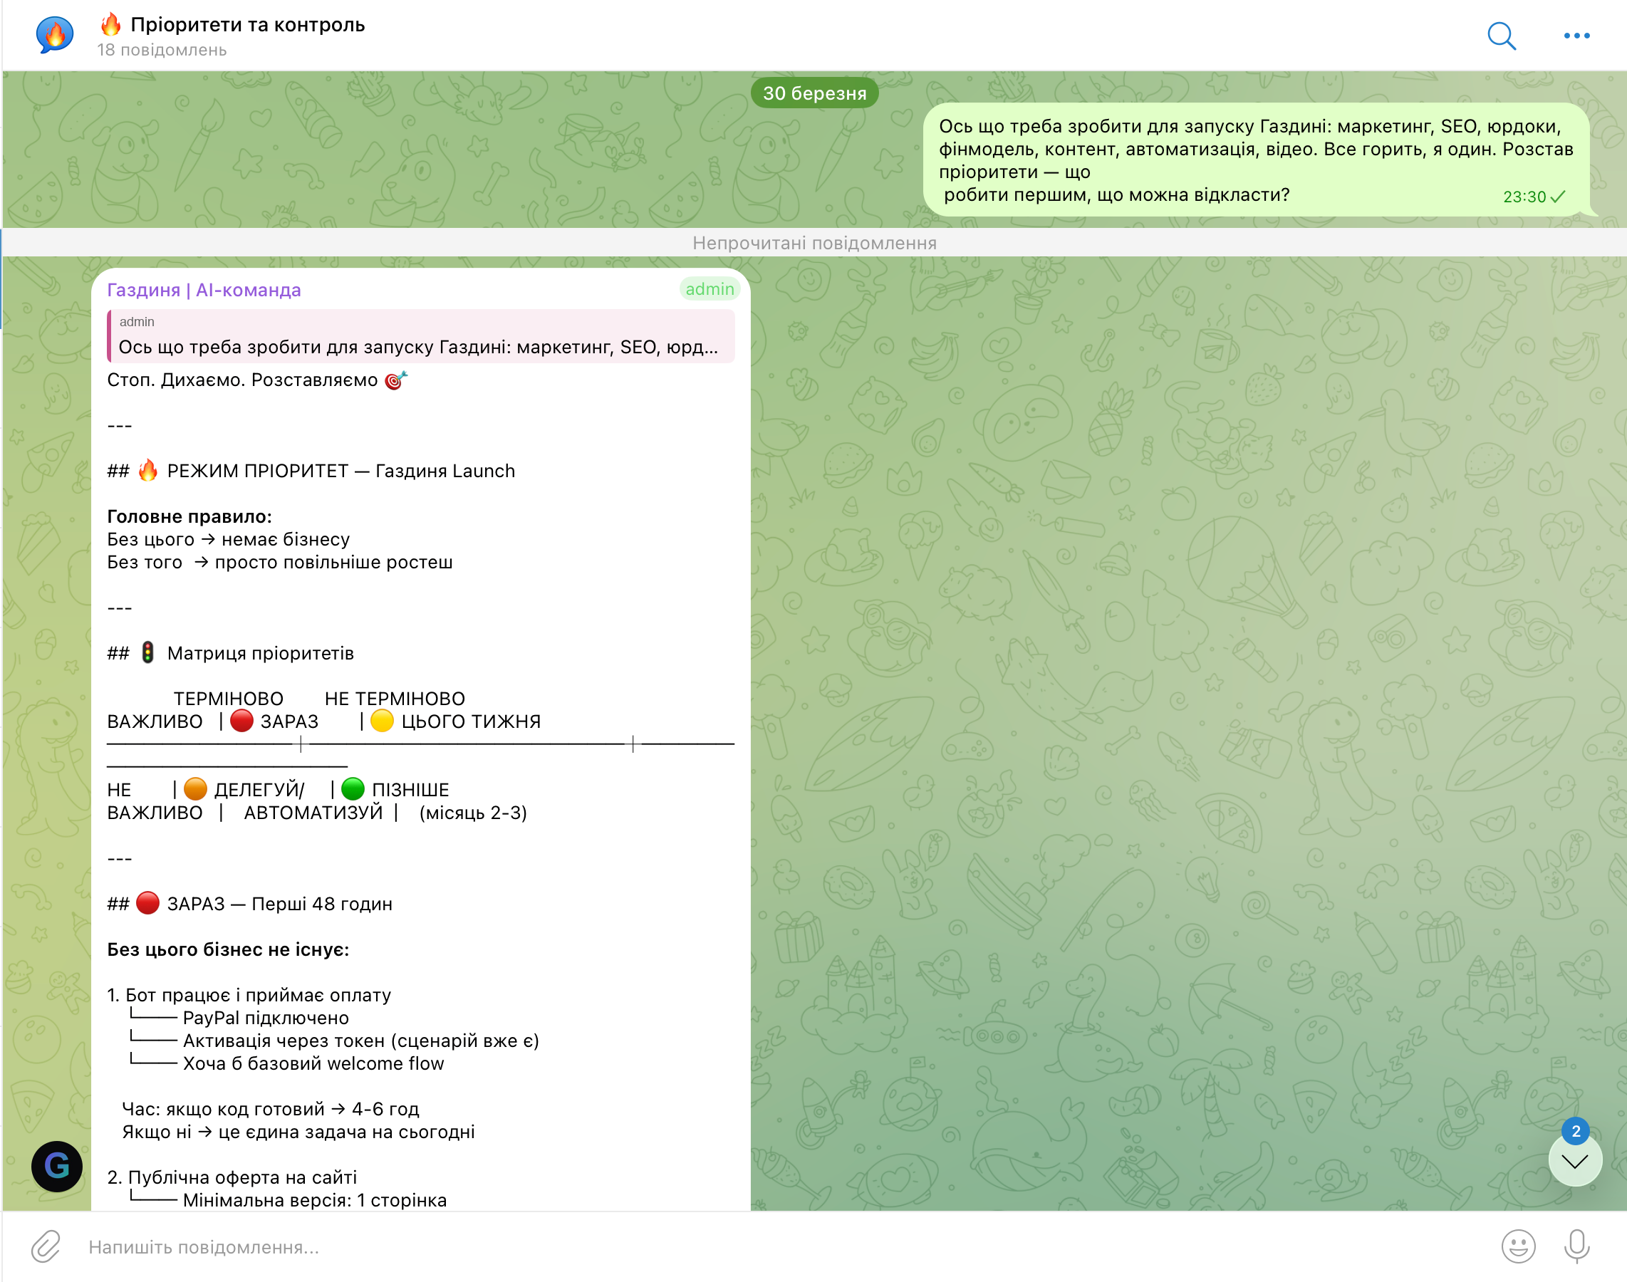Click the 23:30 message timestamp
The image size is (1627, 1282).
click(x=1524, y=197)
